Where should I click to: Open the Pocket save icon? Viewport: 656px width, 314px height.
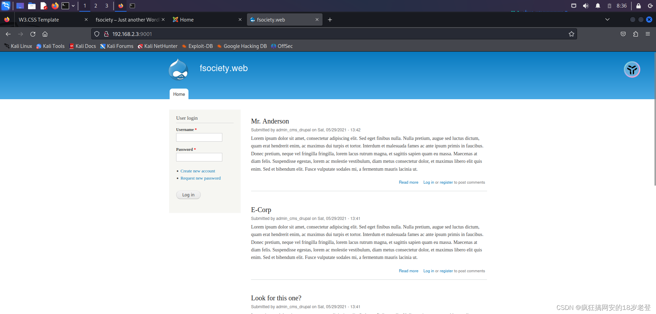point(623,34)
